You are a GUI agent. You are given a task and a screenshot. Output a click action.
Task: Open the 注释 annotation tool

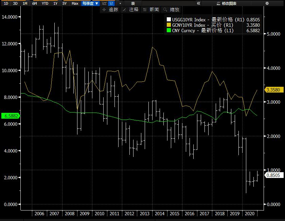[130, 10]
